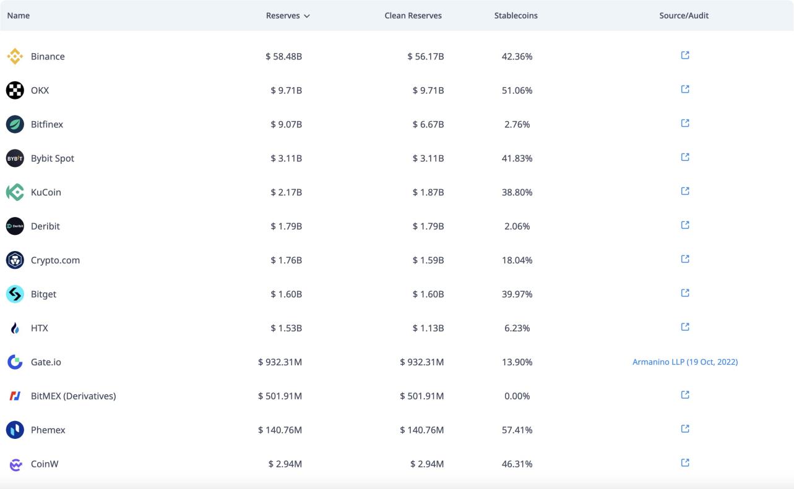
Task: Click the Bitget logo icon
Action: click(x=15, y=294)
